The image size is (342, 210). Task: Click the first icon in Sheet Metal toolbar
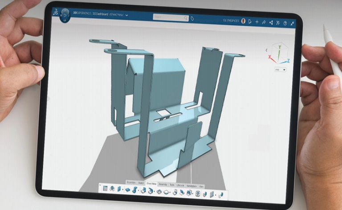[x=105, y=189]
